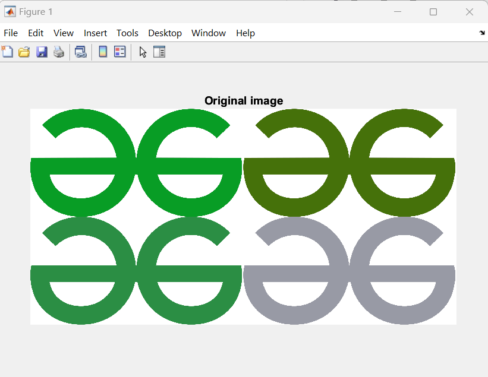Open the Window menu

(x=209, y=33)
